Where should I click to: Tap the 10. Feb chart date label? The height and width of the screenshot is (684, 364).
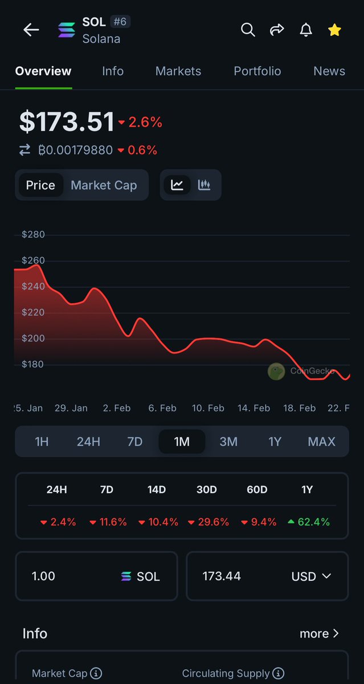tap(208, 408)
